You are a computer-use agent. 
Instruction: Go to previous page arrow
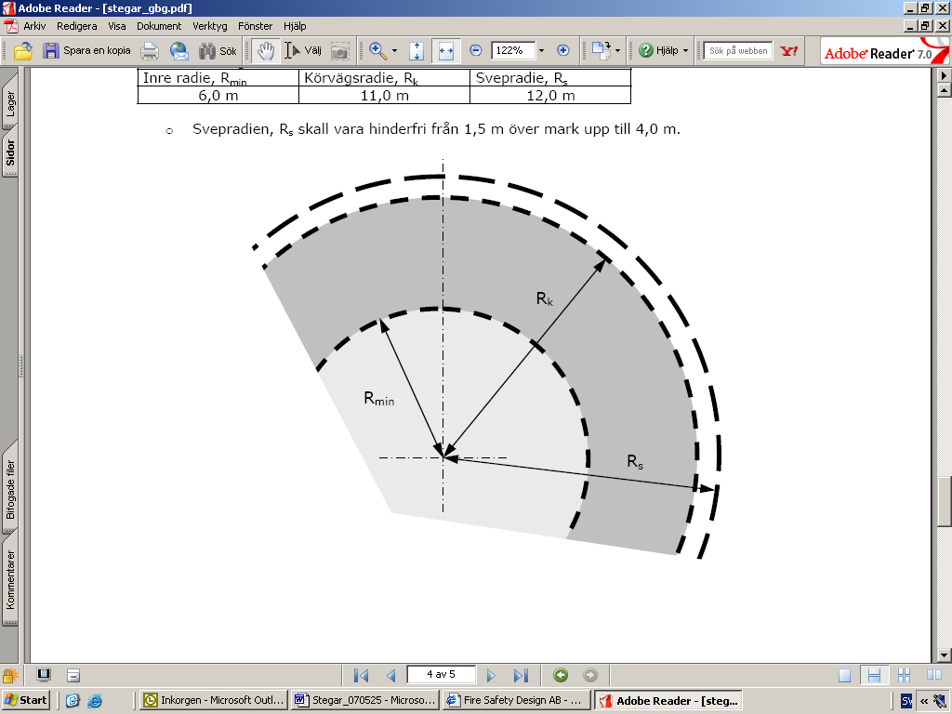click(391, 675)
